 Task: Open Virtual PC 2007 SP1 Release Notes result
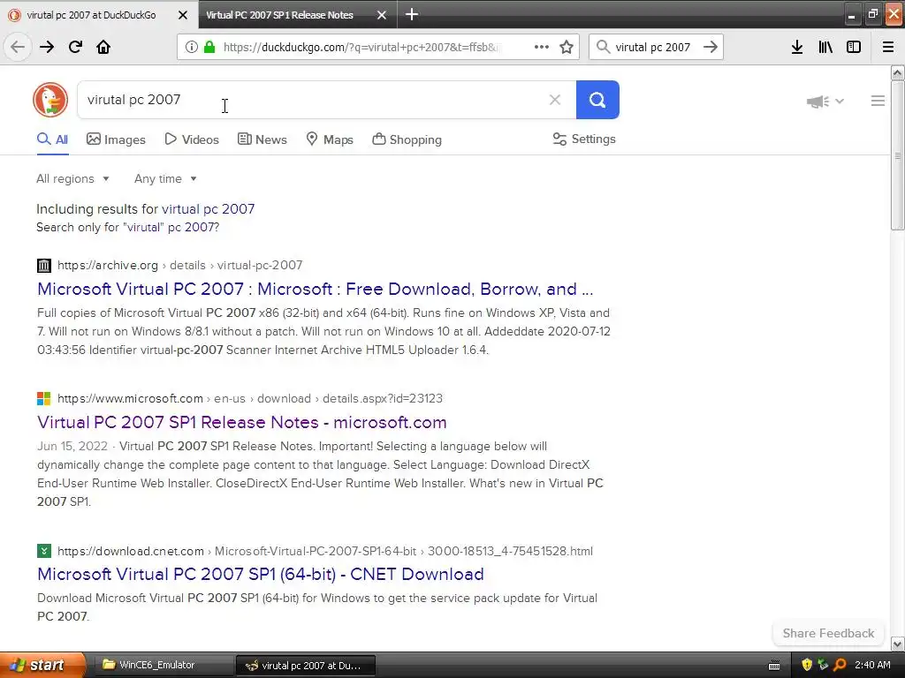242,422
